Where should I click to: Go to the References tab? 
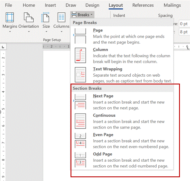point(143,5)
